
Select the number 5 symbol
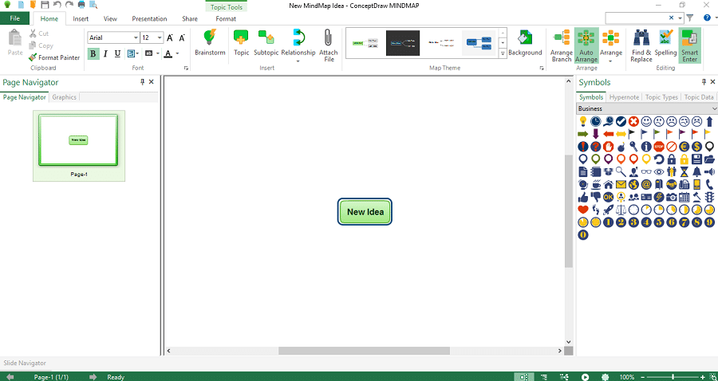[x=659, y=222]
